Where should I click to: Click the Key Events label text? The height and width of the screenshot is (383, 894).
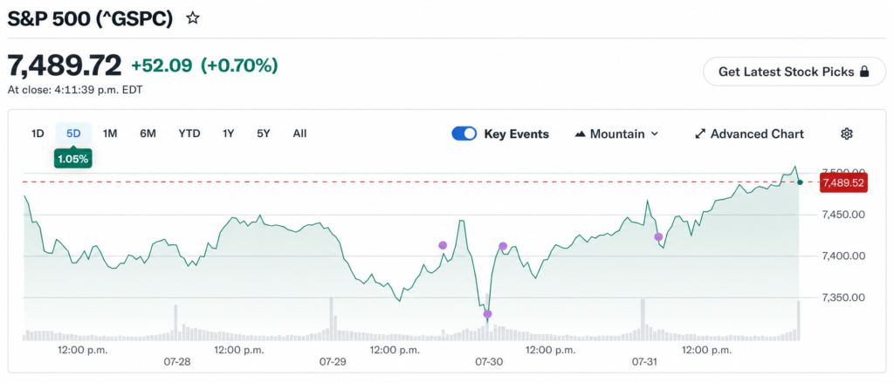(x=517, y=134)
